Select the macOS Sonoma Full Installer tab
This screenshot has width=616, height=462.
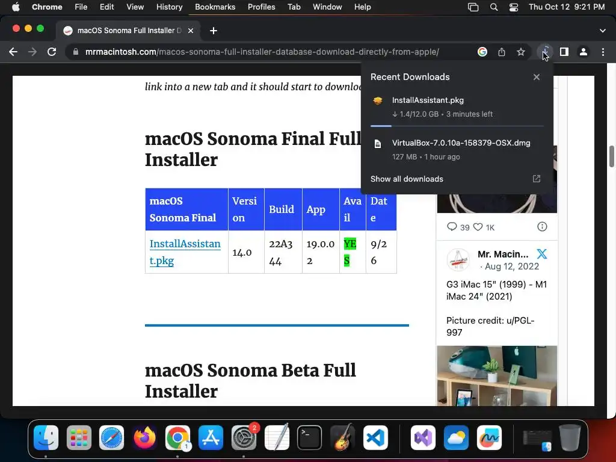point(128,31)
